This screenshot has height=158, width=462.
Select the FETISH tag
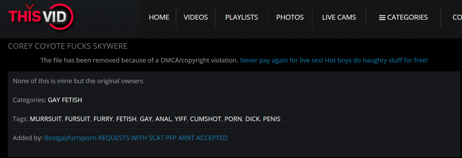(126, 119)
